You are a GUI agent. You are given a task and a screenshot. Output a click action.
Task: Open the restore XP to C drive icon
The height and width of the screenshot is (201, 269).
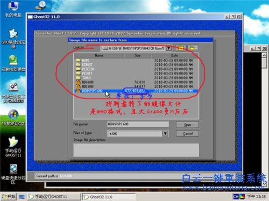[x=13, y=118]
